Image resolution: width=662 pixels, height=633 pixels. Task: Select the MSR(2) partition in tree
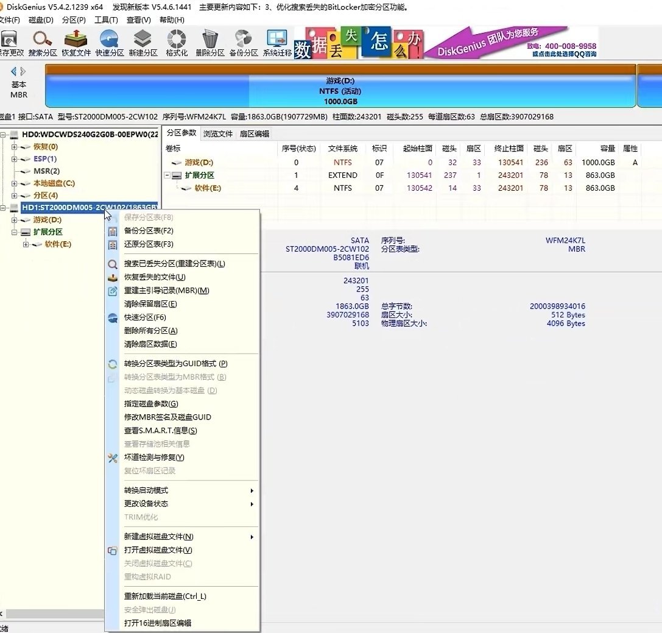click(x=46, y=171)
